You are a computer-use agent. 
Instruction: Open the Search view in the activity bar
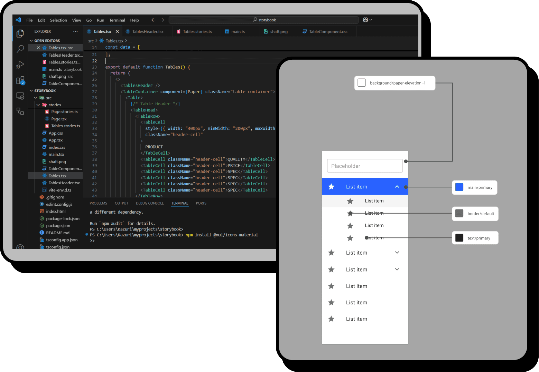[x=20, y=49]
